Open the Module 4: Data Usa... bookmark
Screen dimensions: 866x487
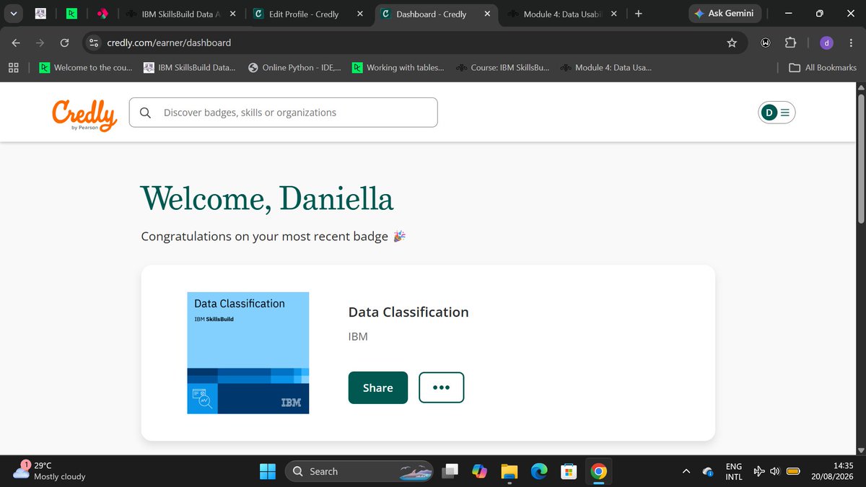[605, 67]
